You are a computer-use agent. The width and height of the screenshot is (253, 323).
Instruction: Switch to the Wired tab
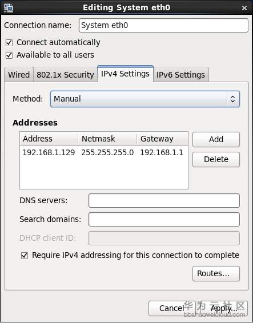point(19,75)
